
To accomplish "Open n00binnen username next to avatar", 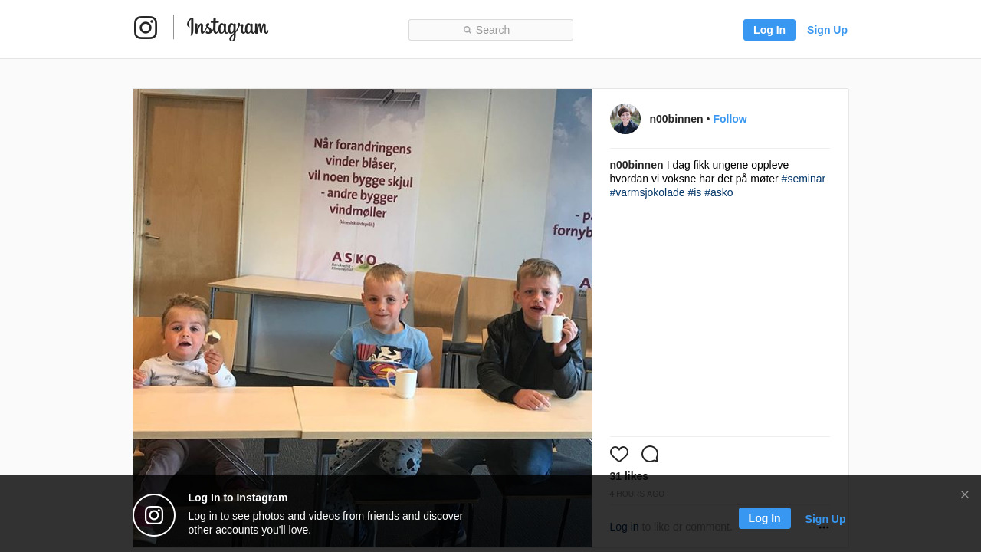I will [676, 119].
